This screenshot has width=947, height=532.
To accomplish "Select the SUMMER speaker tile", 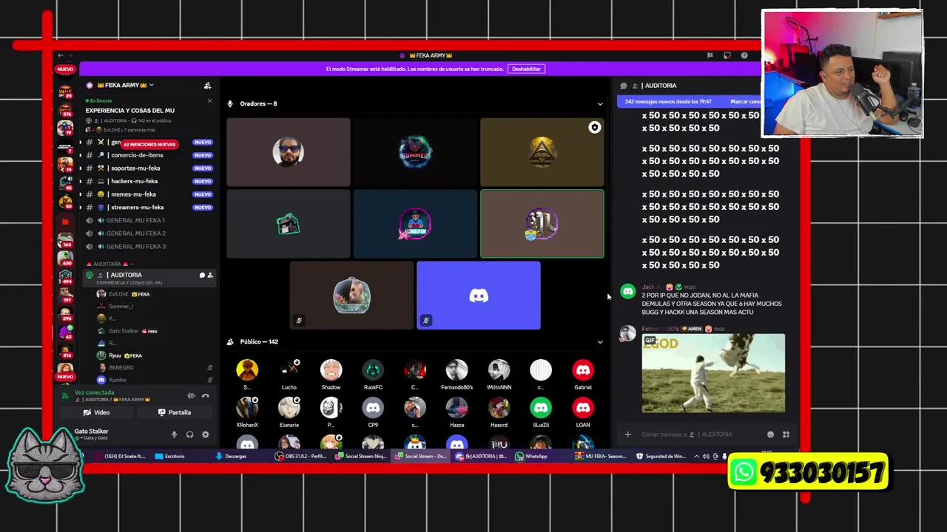I will [415, 152].
